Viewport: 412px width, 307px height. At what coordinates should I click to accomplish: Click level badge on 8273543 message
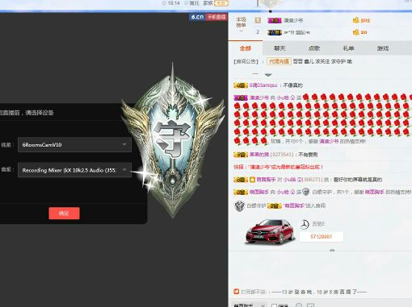click(241, 155)
